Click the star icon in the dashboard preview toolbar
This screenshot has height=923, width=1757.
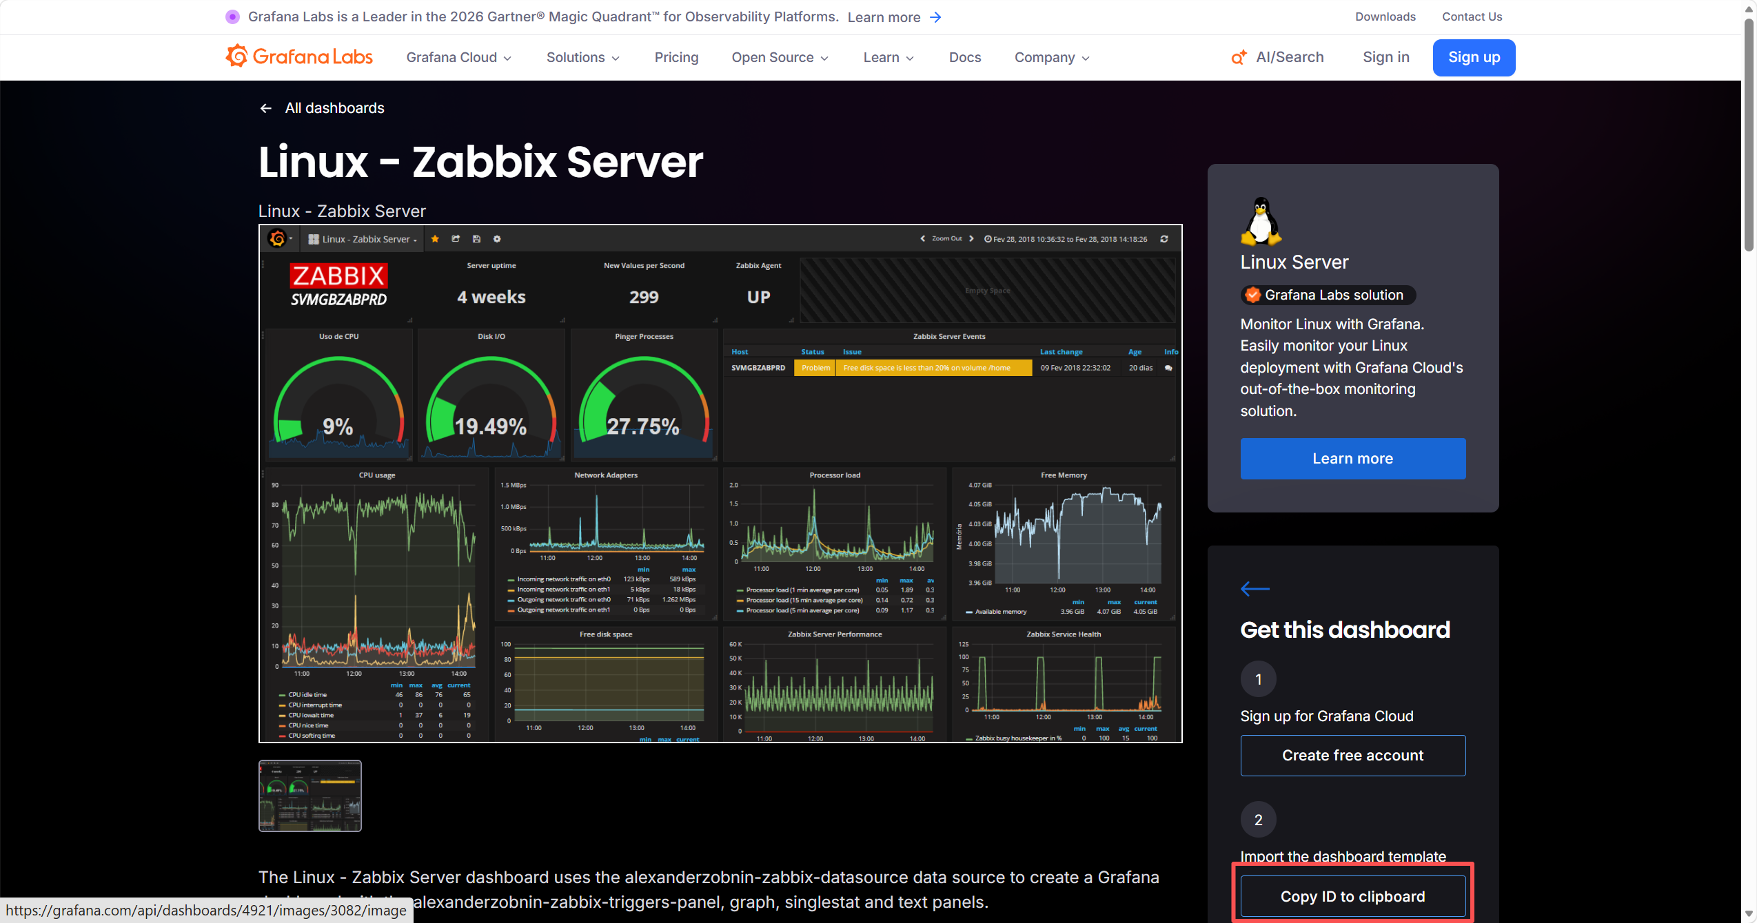[x=435, y=239]
